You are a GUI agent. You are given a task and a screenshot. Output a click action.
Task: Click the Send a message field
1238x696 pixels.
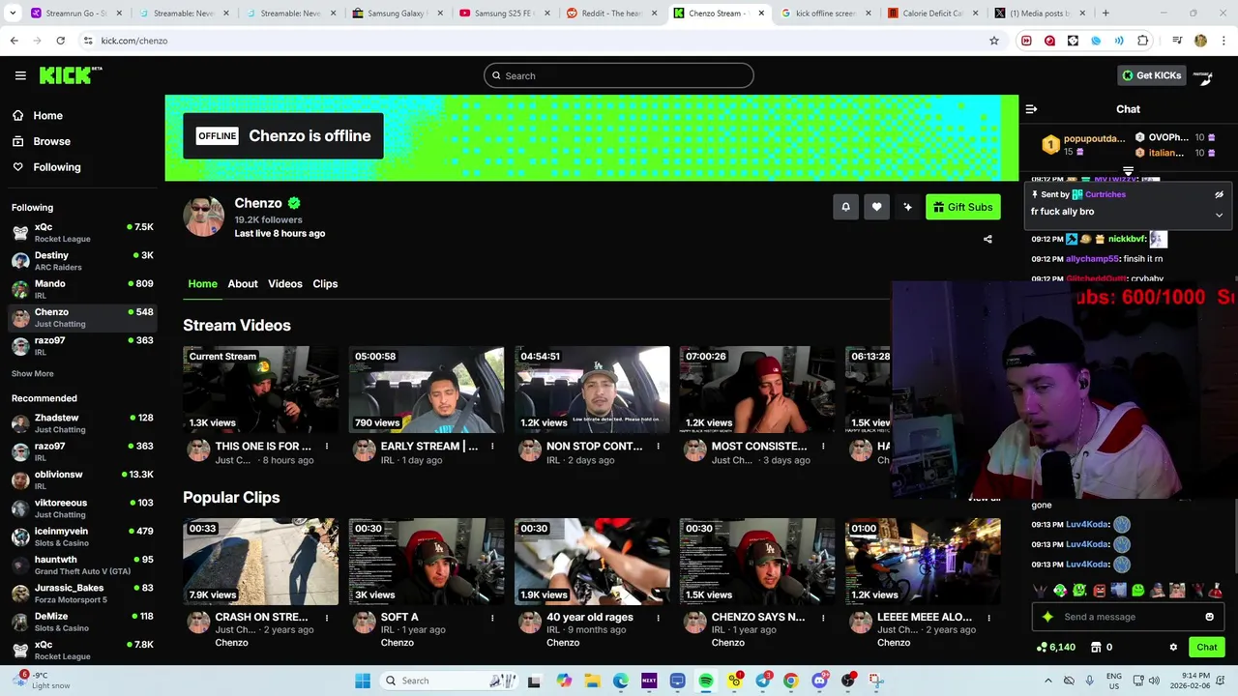pyautogui.click(x=1130, y=617)
